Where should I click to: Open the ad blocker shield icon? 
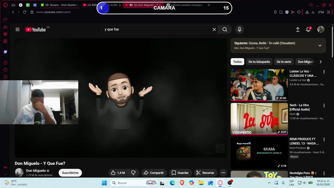287,12
